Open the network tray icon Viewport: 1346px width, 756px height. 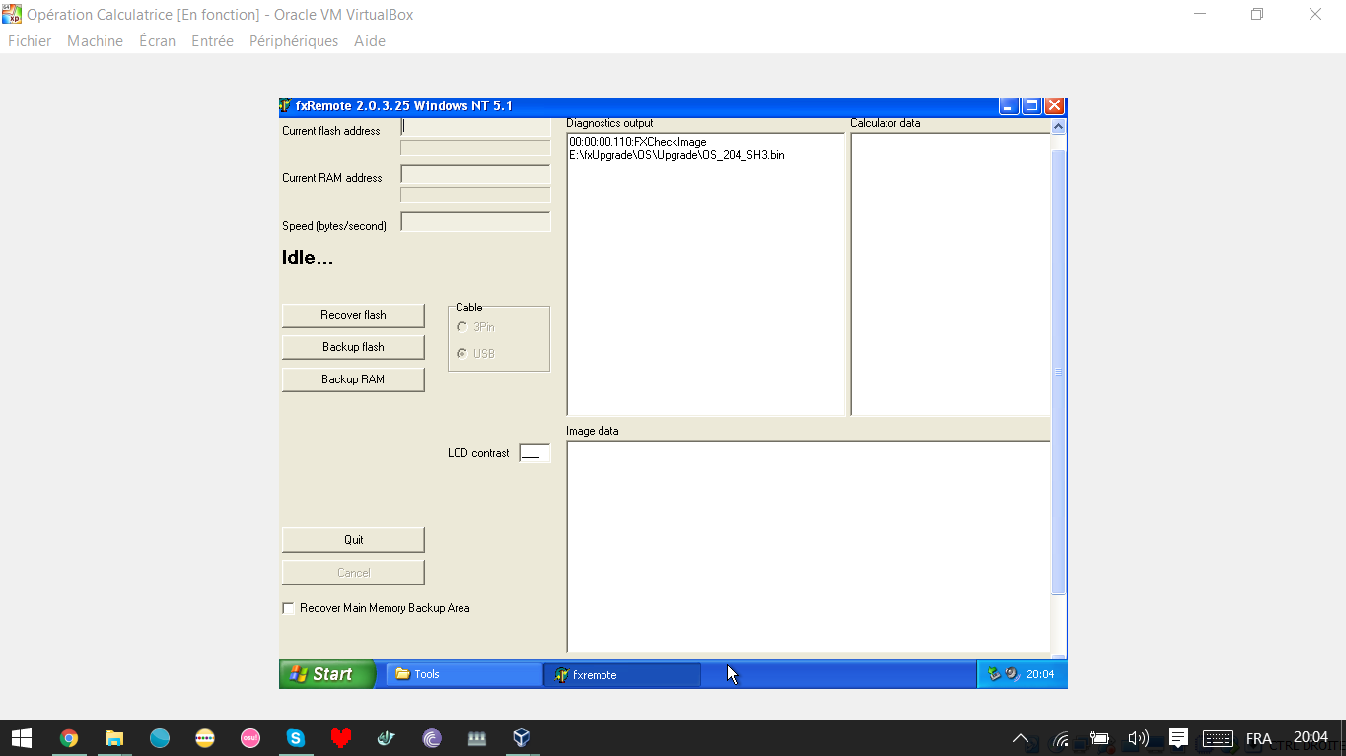pyautogui.click(x=1061, y=738)
